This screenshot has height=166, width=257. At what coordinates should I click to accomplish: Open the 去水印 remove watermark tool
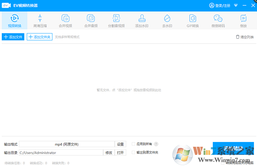167,21
